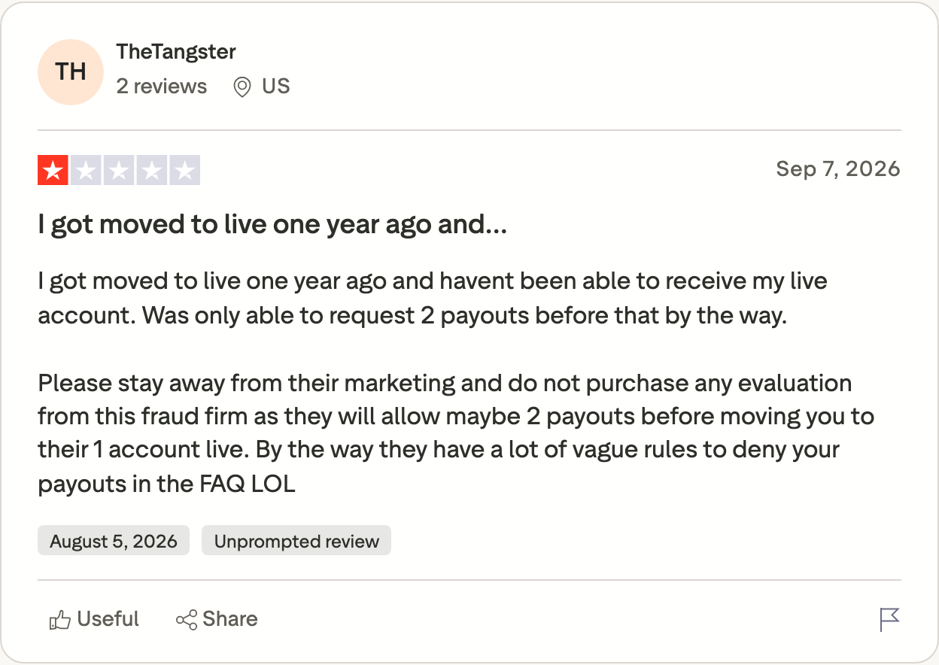Click the Unprompted review badge
Viewport: 939px width, 665px height.
296,541
